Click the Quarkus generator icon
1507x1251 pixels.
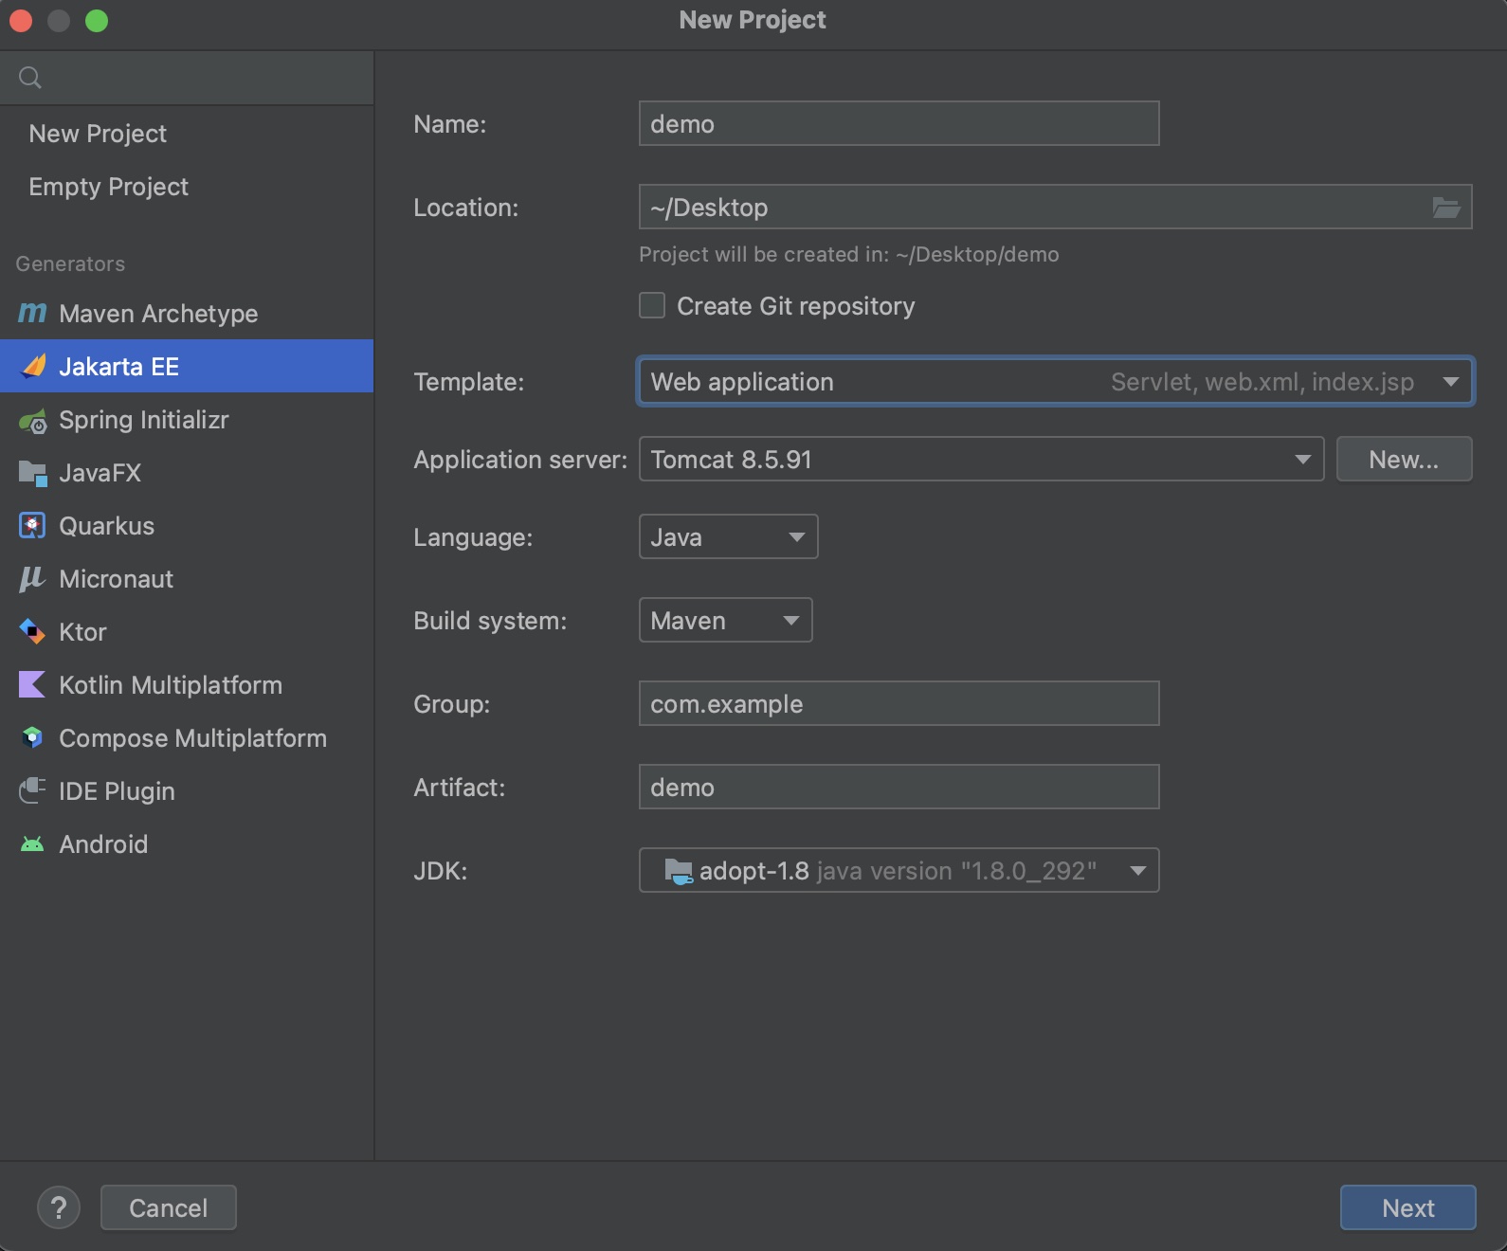point(32,526)
